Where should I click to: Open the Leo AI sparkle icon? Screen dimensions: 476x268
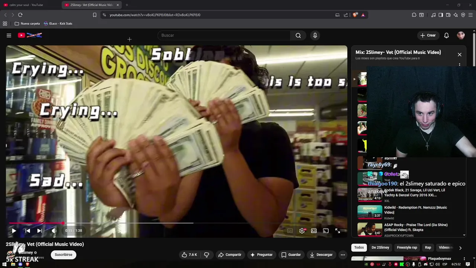point(456,15)
